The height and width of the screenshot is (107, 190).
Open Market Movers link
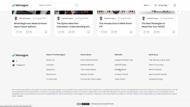pos(87,65)
